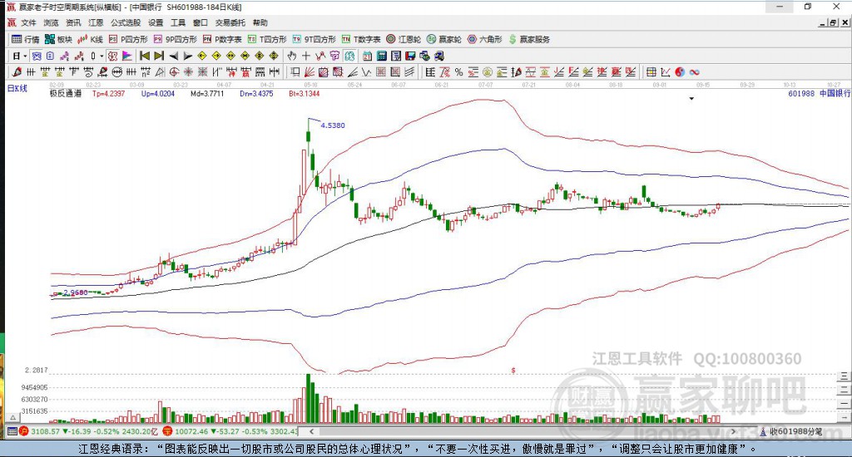Open the 资讯 menu
852x457 pixels.
(x=73, y=22)
